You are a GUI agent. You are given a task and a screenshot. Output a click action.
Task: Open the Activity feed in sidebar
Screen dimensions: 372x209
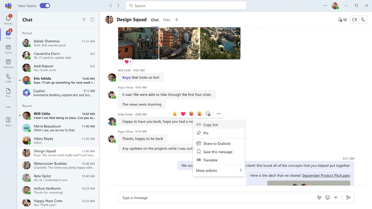pyautogui.click(x=8, y=19)
